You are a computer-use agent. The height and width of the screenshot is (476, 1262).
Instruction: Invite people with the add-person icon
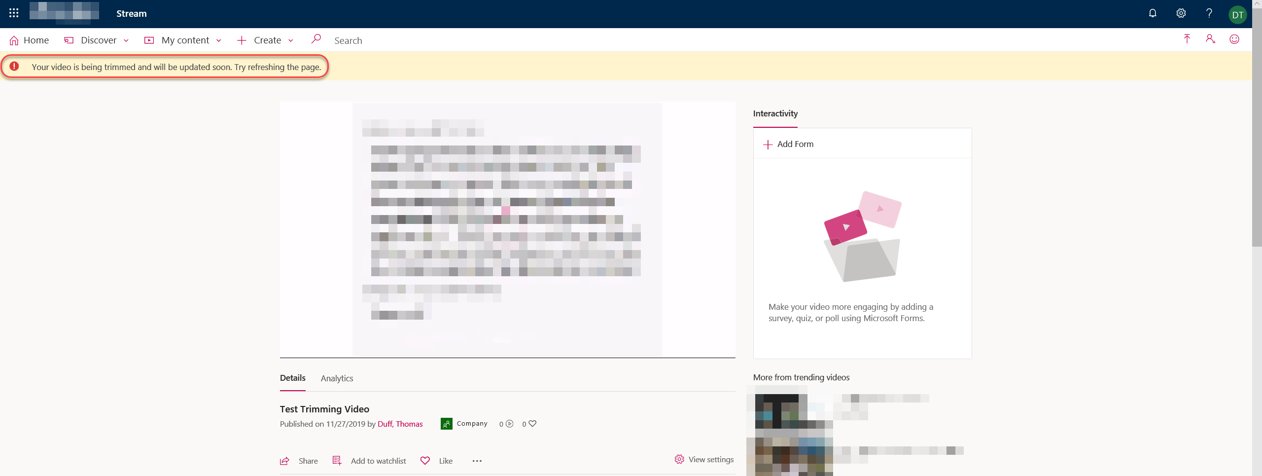1210,39
